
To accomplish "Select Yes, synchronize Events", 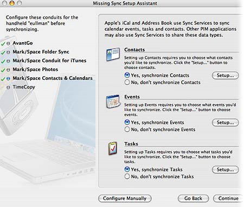I will [127, 122].
